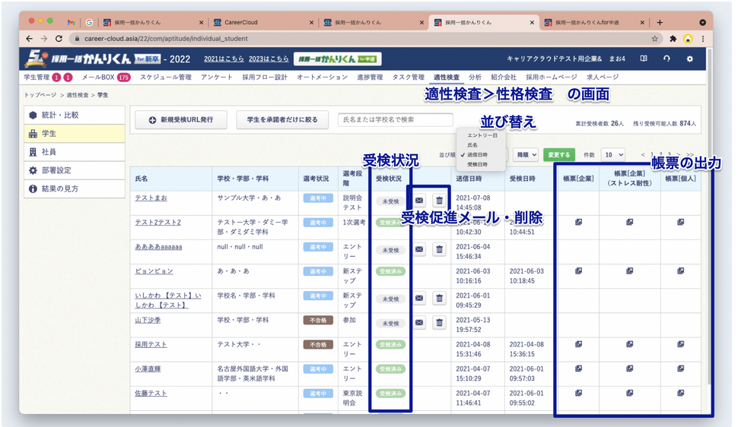This screenshot has height=427, width=738.
Task: Choose エントリー日 sort option
Action: pyautogui.click(x=482, y=135)
